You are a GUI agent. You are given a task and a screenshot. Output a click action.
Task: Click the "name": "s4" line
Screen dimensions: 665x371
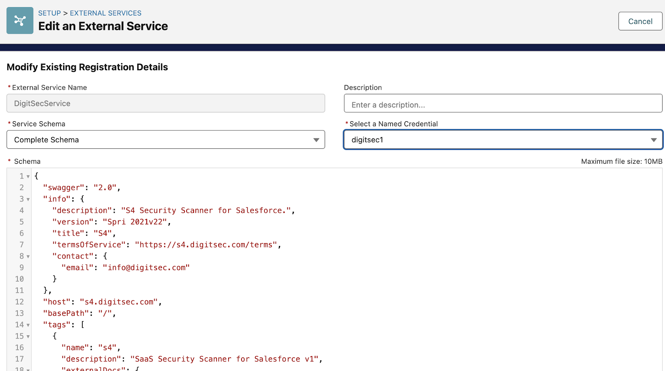point(91,348)
